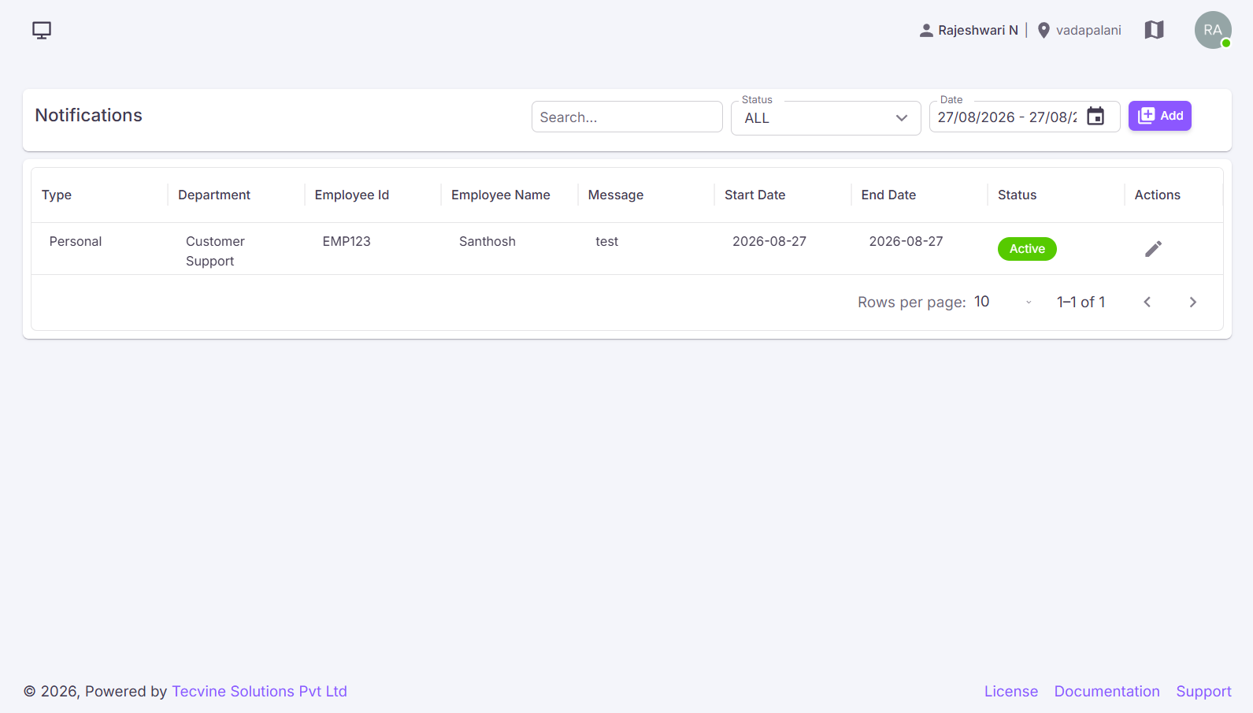Focus the Search input field
The image size is (1253, 713).
(627, 117)
